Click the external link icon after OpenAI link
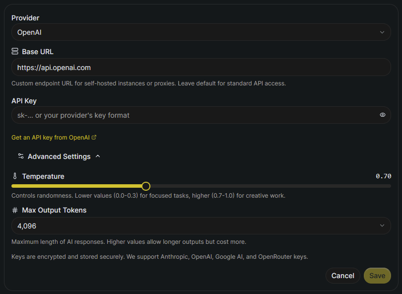The image size is (402, 294). pos(94,138)
